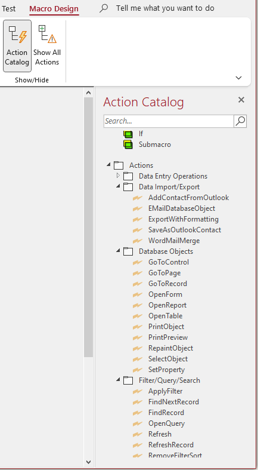
Task: Select the Filter/Query/Search folder icon
Action: click(128, 380)
